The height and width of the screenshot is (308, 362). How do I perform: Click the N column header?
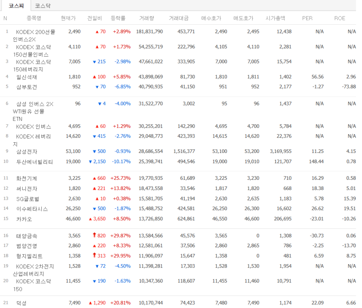pos(5,18)
